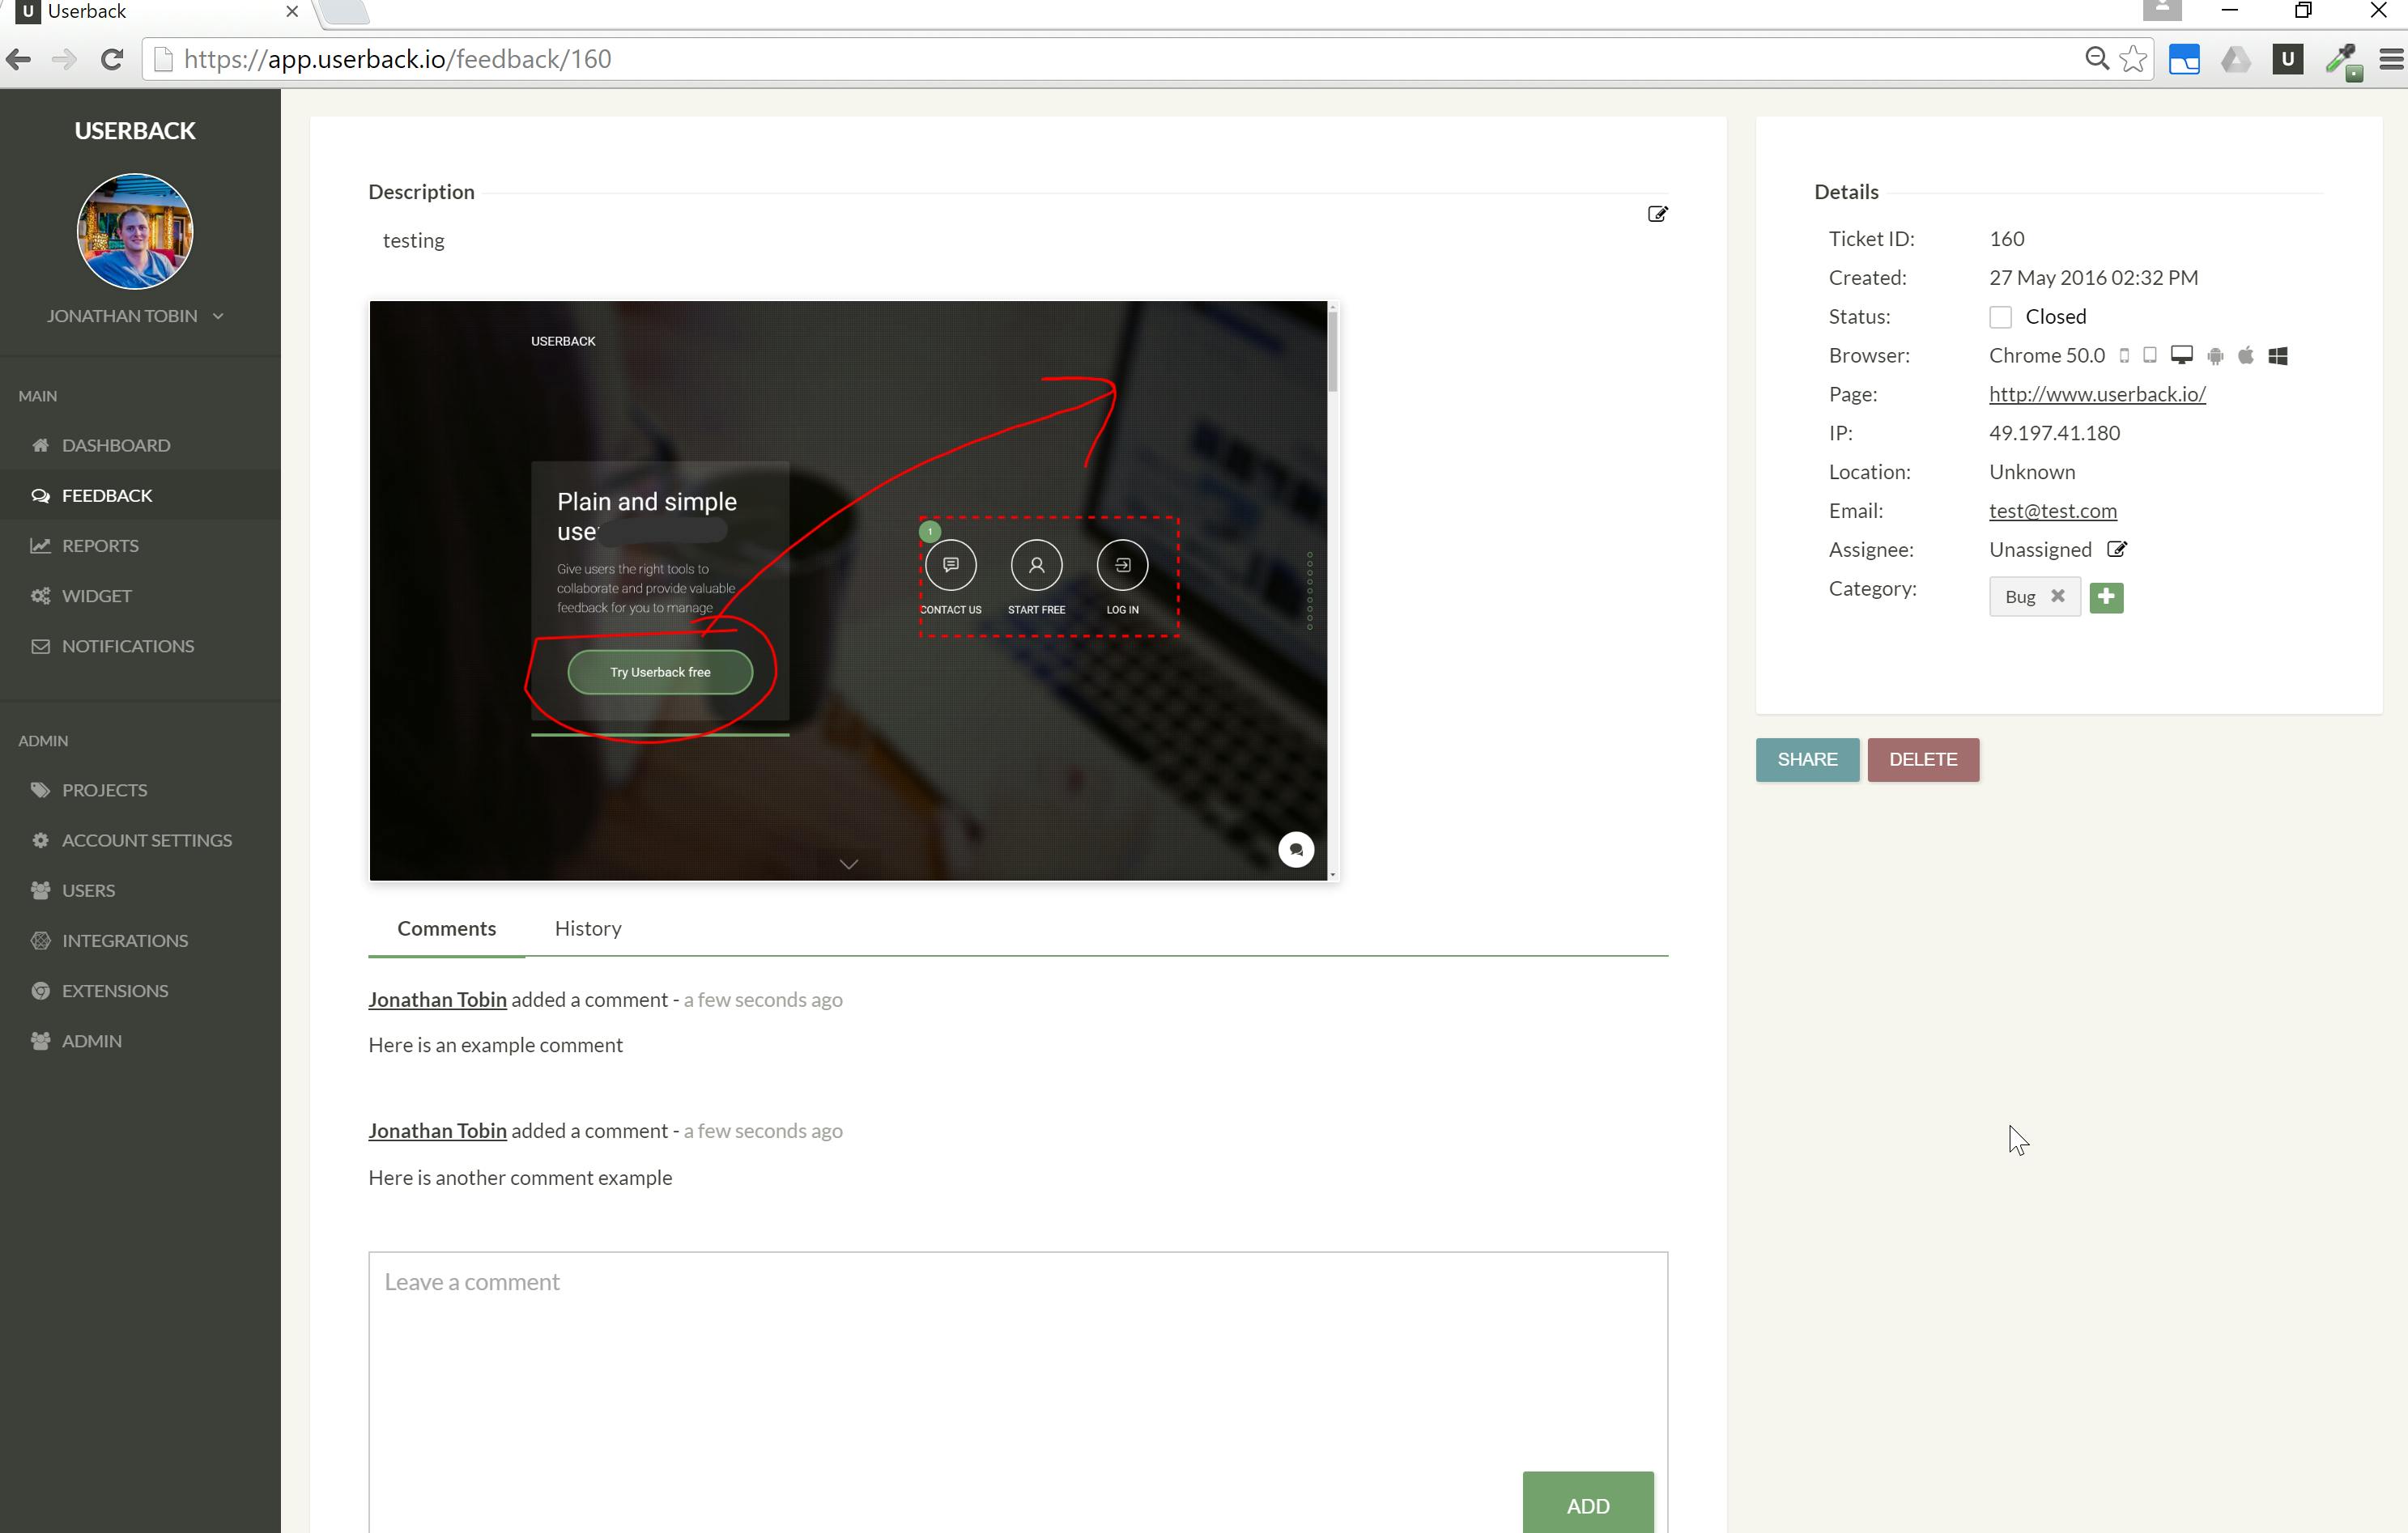Screen dimensions: 2408x1533
Task: Mark the ticket as Closed
Action: click(2000, 316)
